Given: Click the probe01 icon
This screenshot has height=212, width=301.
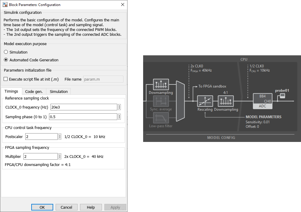Looking at the screenshot, I should 282,96.
